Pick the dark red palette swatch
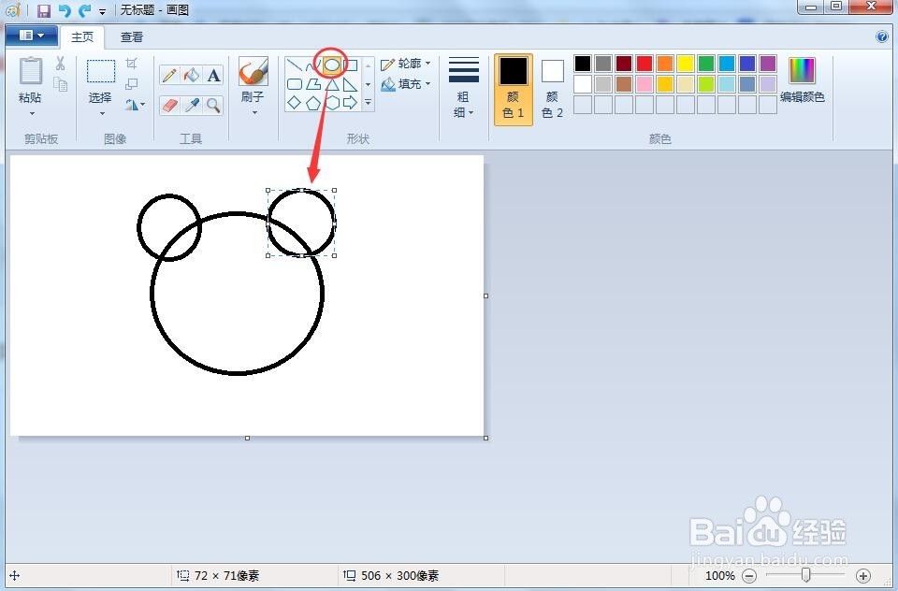 (624, 64)
